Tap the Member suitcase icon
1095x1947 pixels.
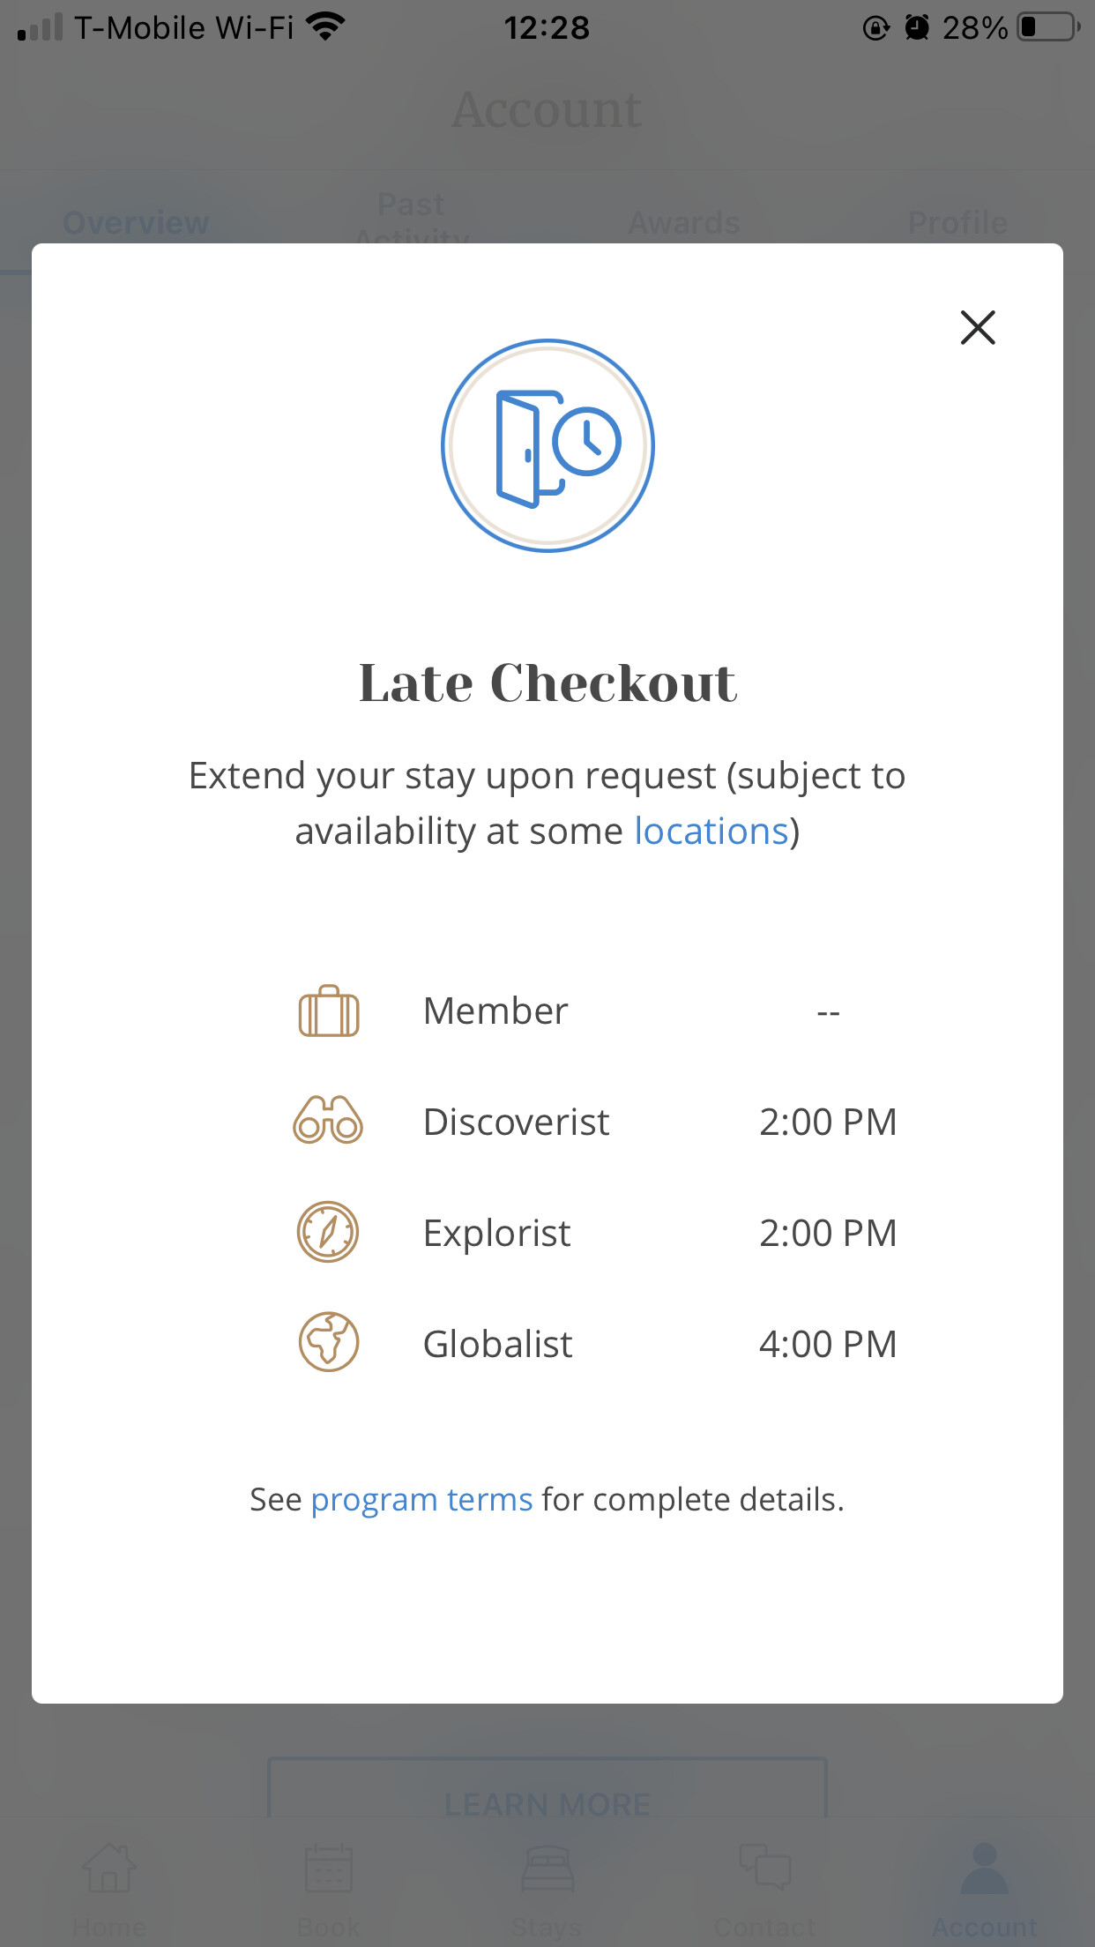[x=329, y=1011]
